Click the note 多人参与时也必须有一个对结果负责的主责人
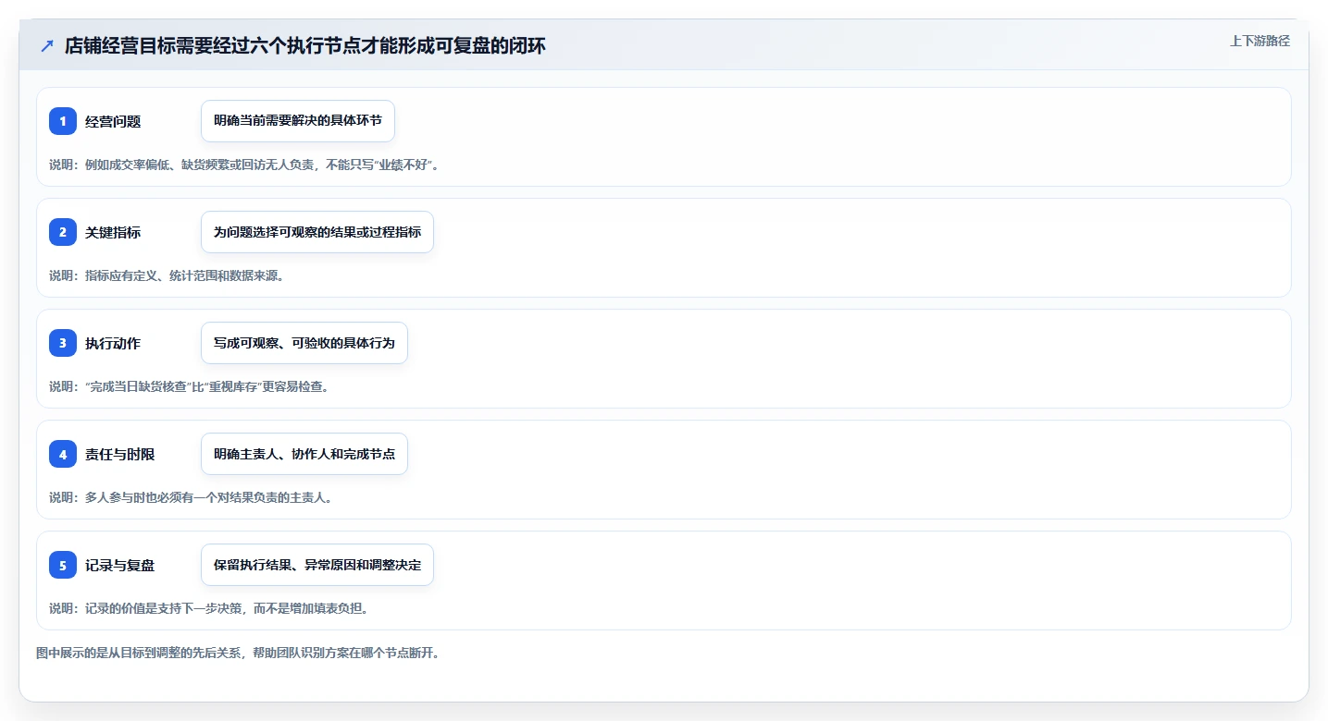This screenshot has width=1328, height=721. 191,497
